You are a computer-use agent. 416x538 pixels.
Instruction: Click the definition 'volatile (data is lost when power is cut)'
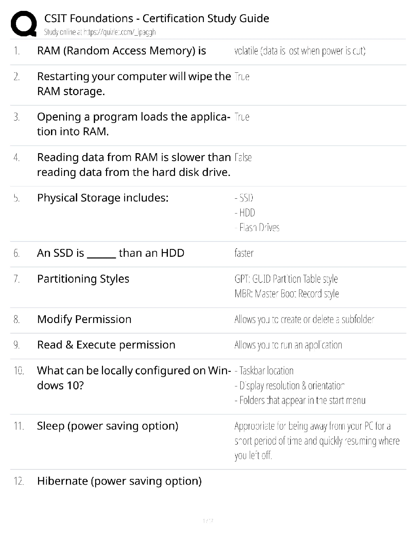pos(300,51)
